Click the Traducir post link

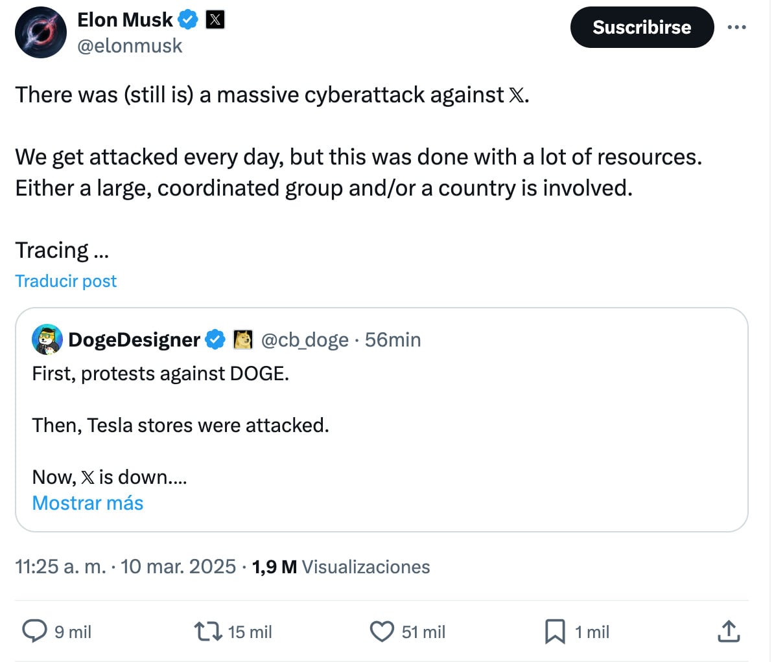pos(65,281)
